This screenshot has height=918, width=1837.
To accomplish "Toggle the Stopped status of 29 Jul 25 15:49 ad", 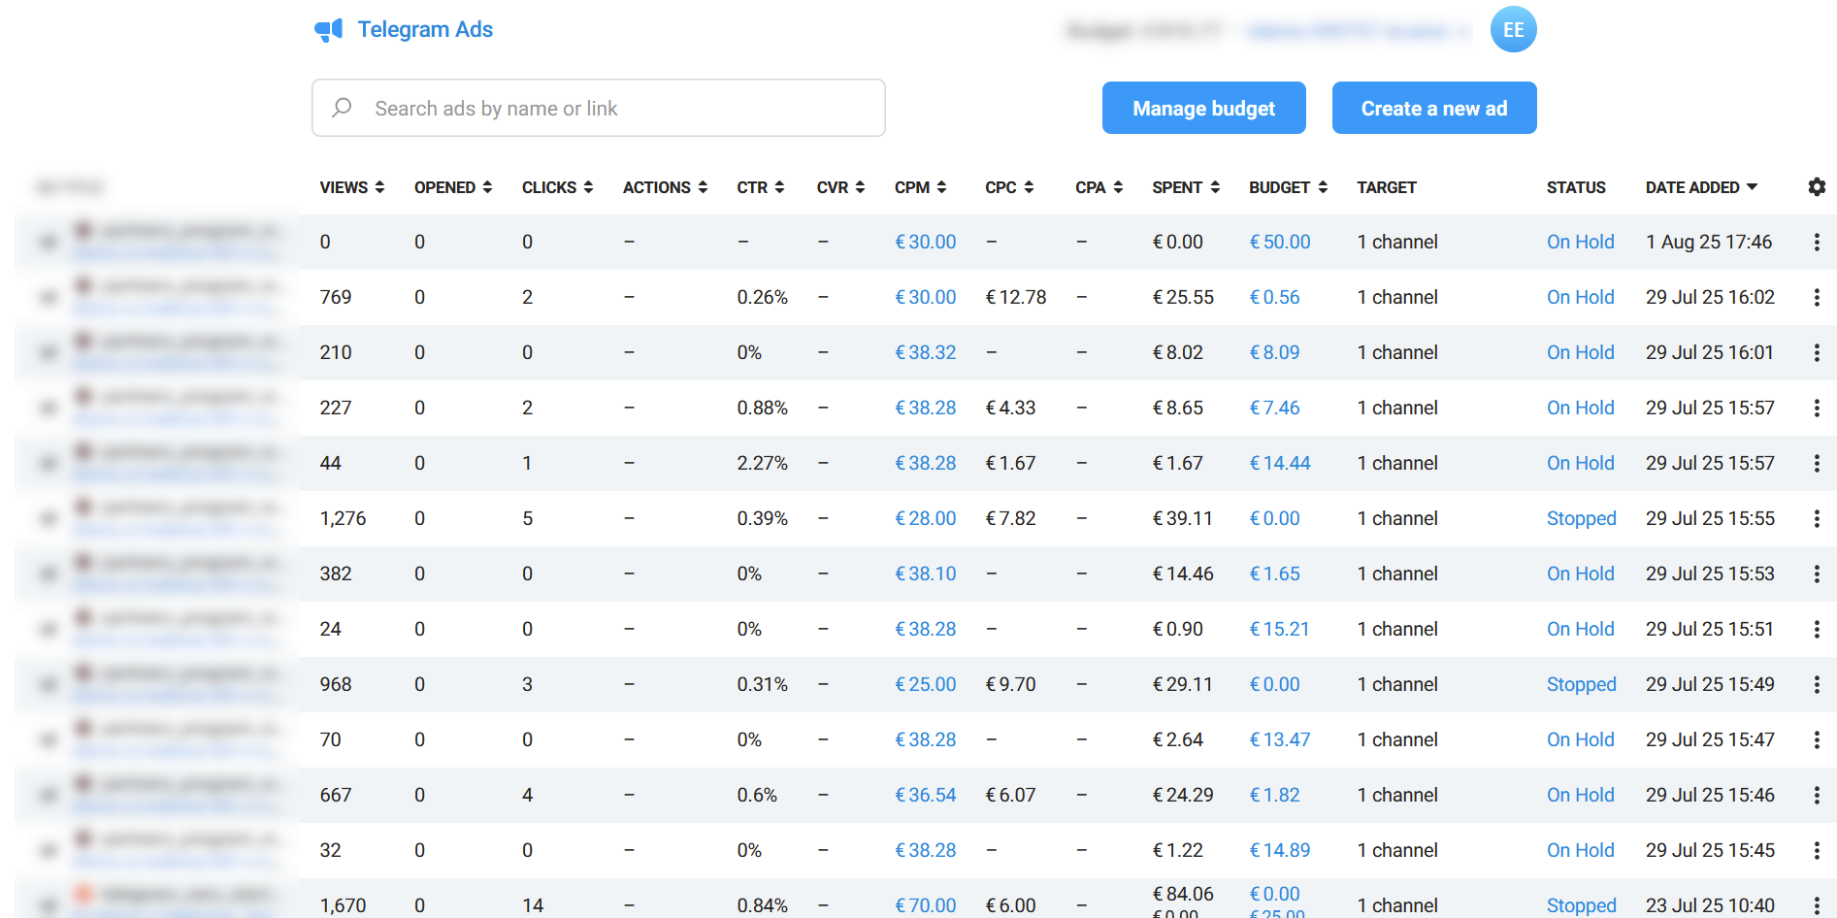I will tap(1581, 685).
